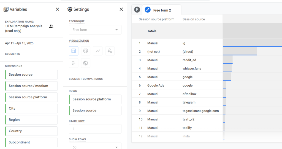Click the Google Ads platform cell

coord(156,86)
